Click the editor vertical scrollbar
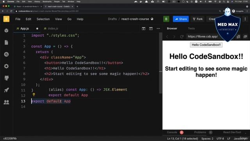 (161, 63)
